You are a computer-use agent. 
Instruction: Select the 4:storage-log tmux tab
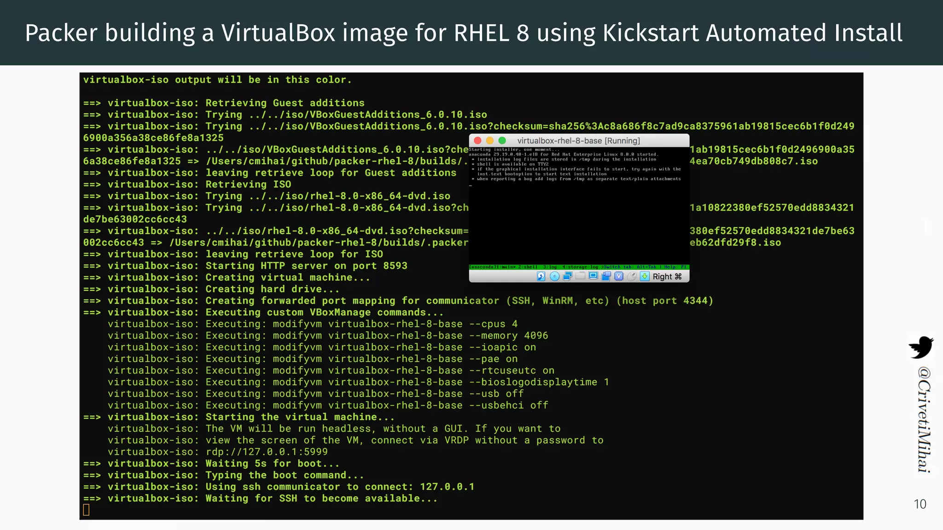click(x=580, y=267)
